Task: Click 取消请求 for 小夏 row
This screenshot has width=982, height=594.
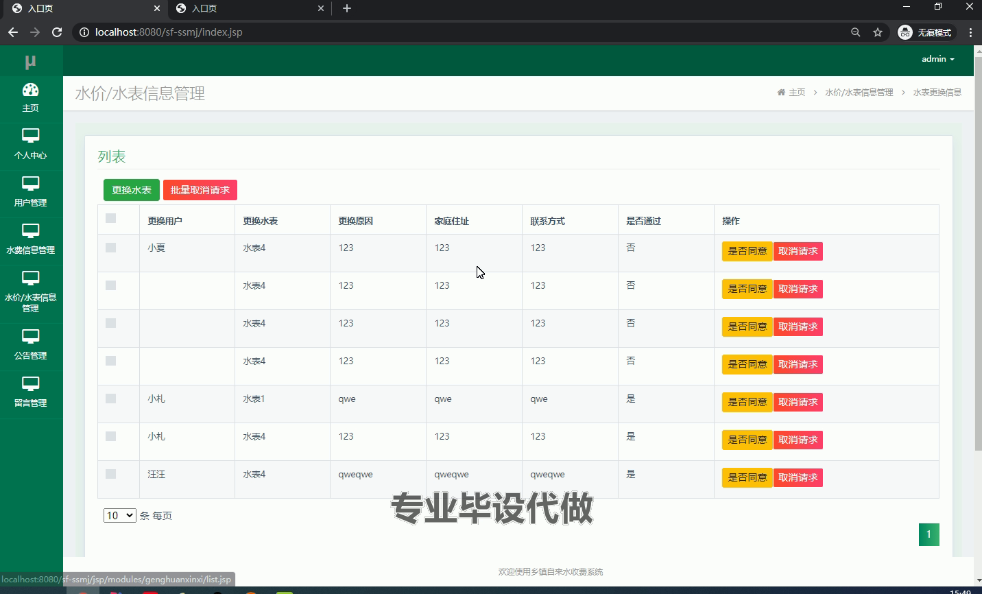Action: click(x=798, y=251)
